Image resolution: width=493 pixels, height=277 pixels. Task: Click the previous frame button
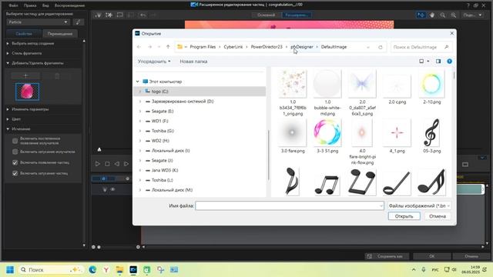coord(116,164)
